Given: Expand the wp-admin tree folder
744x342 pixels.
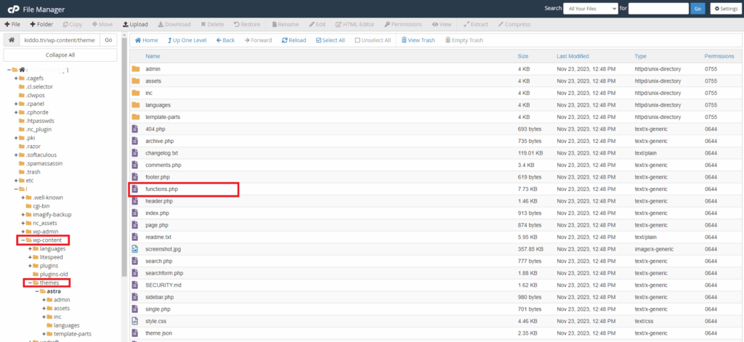Looking at the screenshot, I should tap(23, 232).
